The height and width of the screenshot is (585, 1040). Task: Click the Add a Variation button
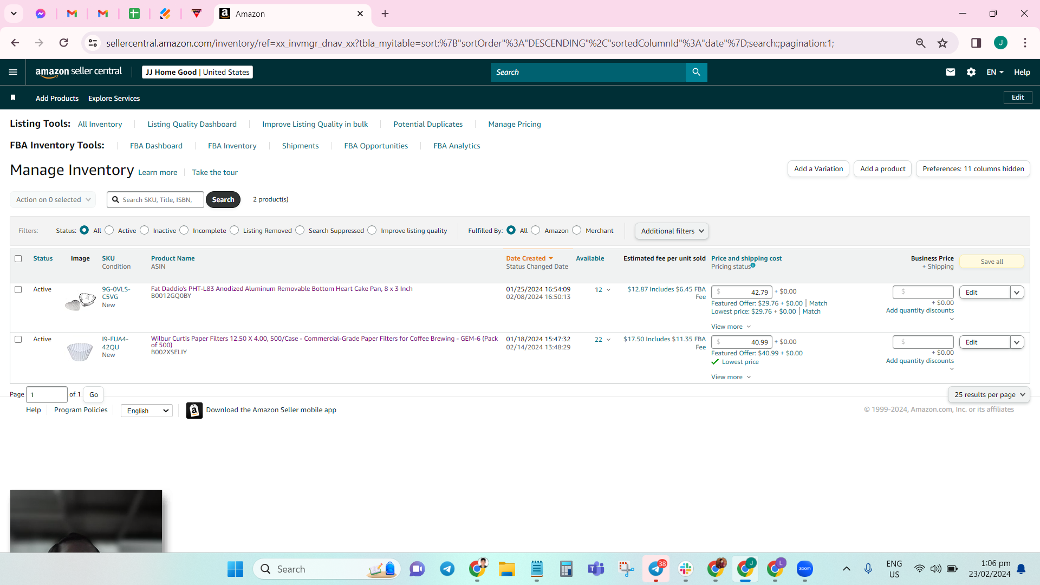(818, 168)
